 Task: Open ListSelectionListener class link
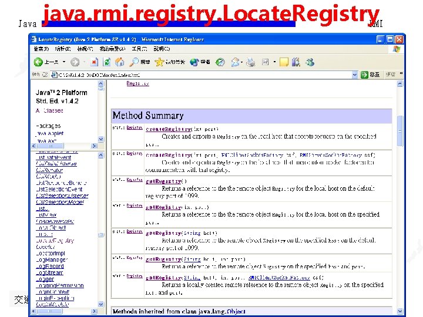(62, 195)
